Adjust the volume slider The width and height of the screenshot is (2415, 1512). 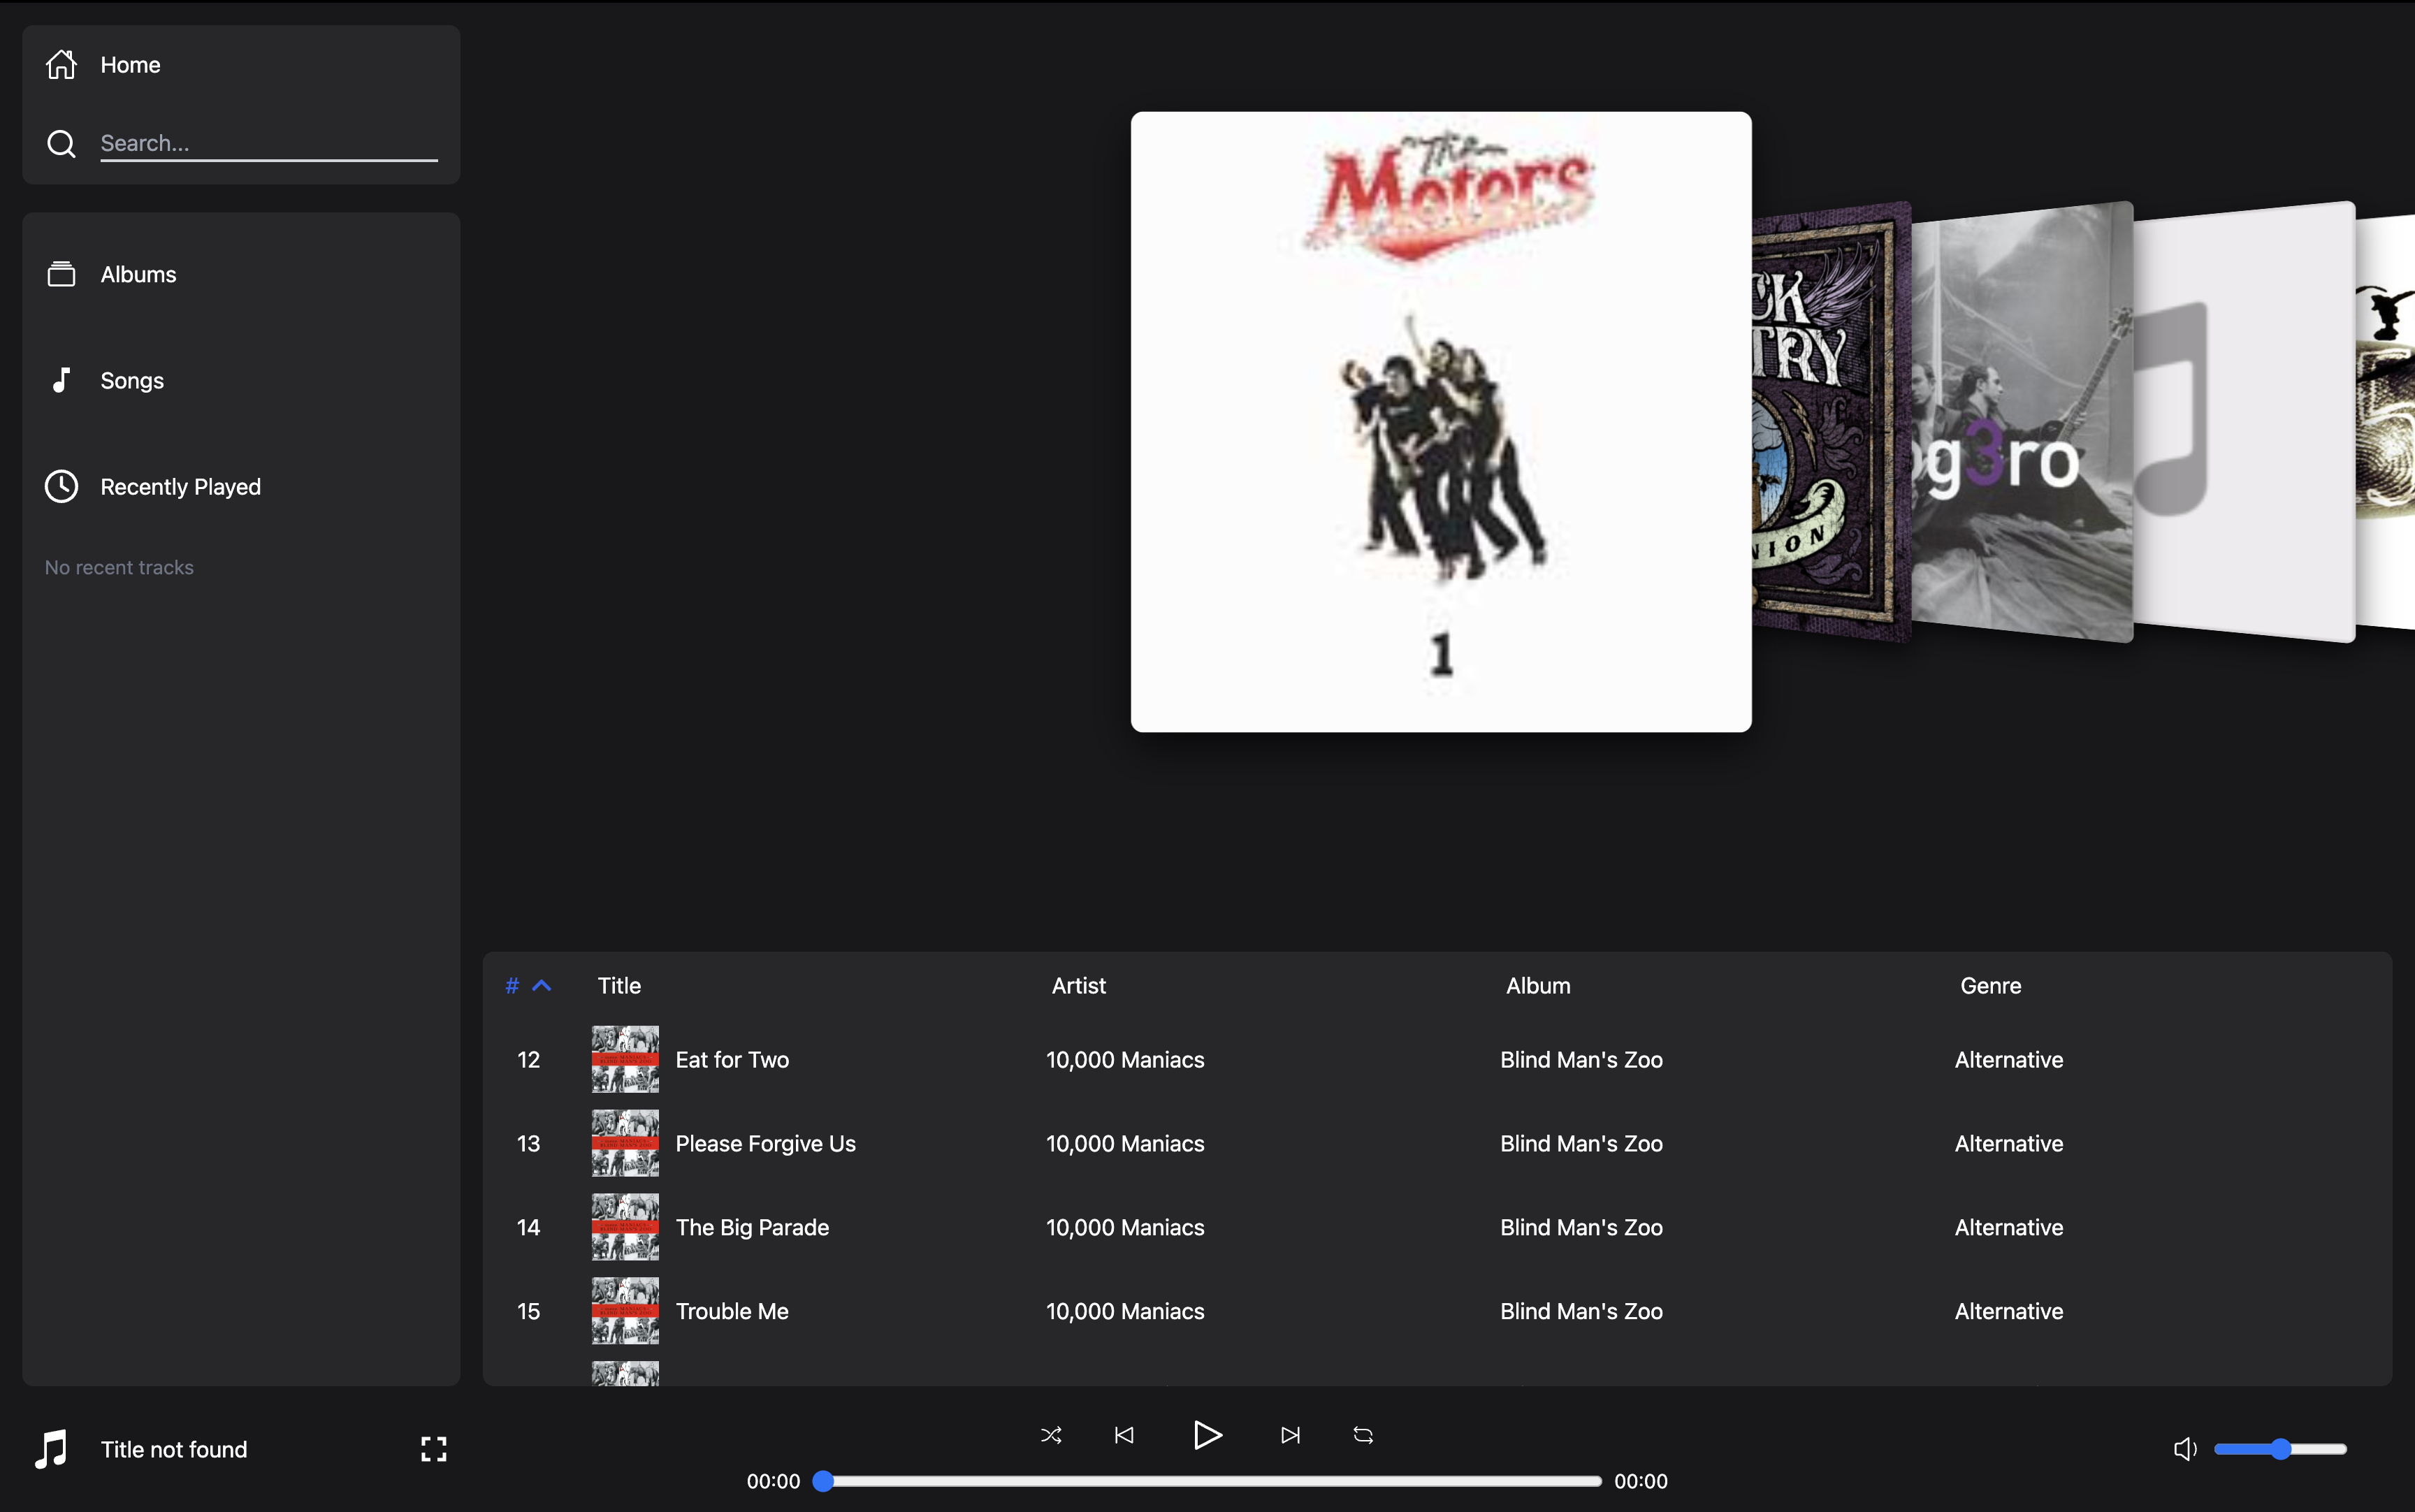pos(2280,1449)
